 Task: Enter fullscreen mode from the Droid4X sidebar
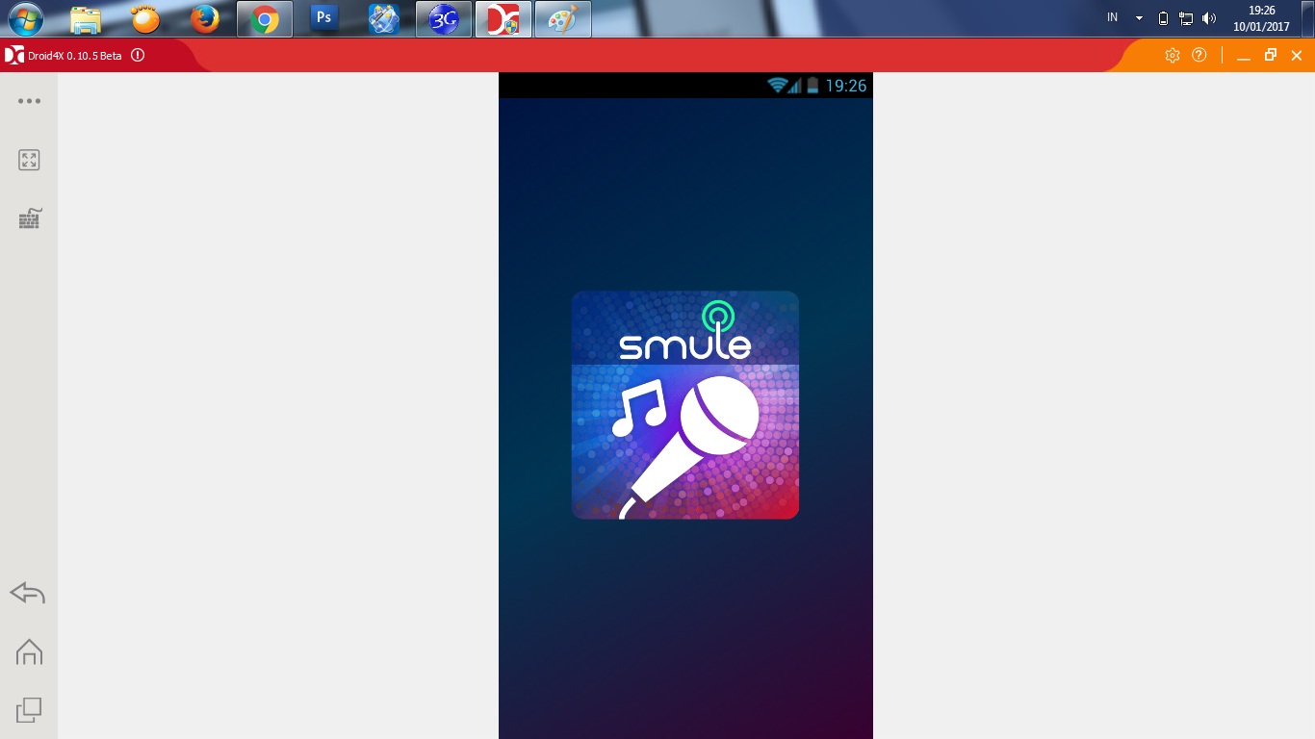click(x=29, y=160)
